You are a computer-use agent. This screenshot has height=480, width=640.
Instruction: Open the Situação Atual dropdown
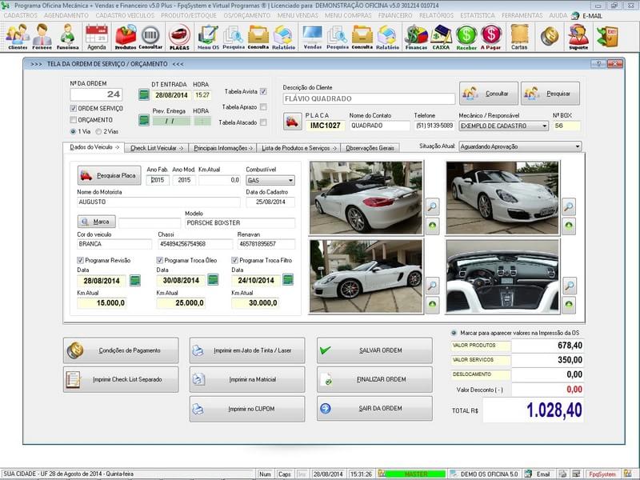tap(578, 145)
